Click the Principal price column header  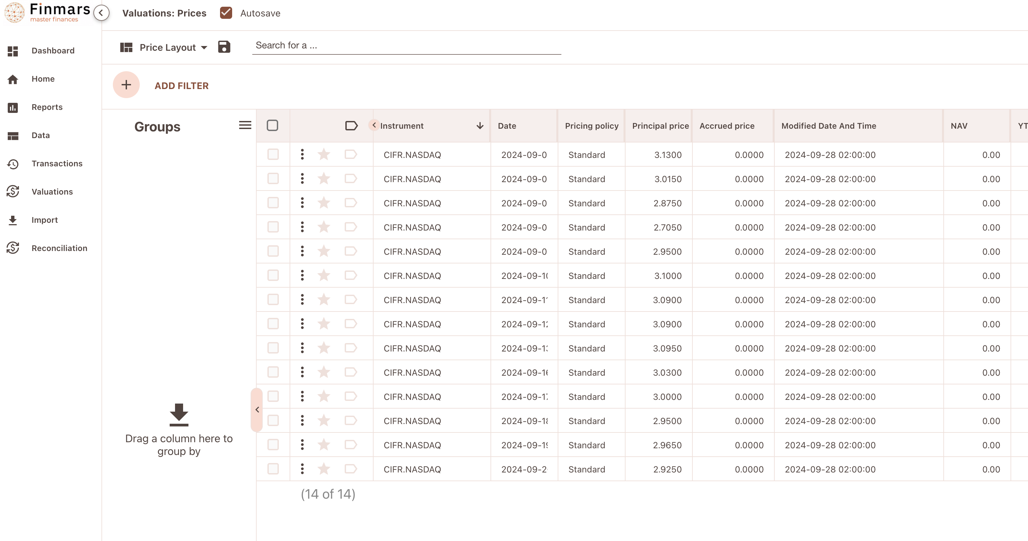tap(660, 126)
